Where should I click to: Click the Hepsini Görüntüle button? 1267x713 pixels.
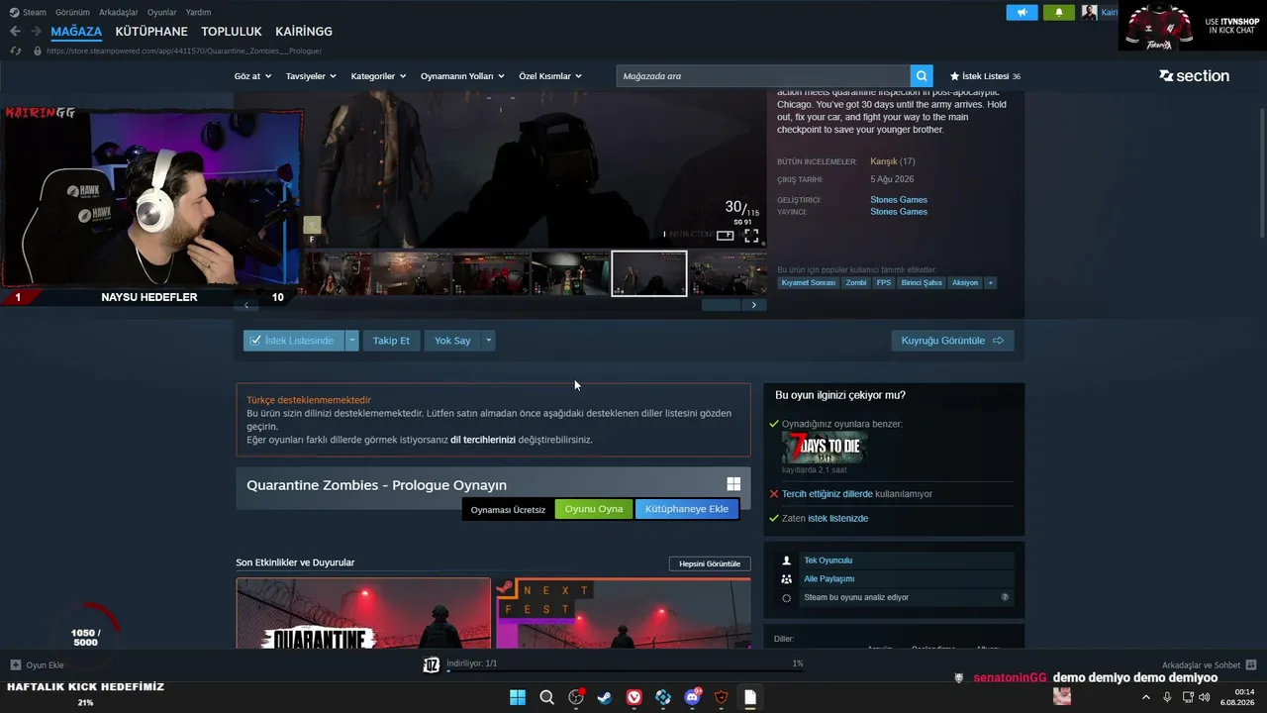(710, 563)
